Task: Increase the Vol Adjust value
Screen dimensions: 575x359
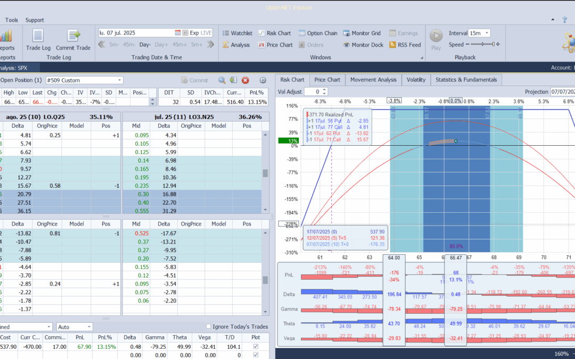Action: pos(324,90)
